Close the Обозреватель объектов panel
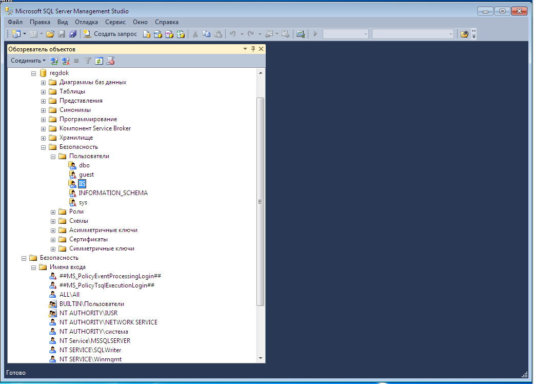The height and width of the screenshot is (384, 534). [x=261, y=49]
